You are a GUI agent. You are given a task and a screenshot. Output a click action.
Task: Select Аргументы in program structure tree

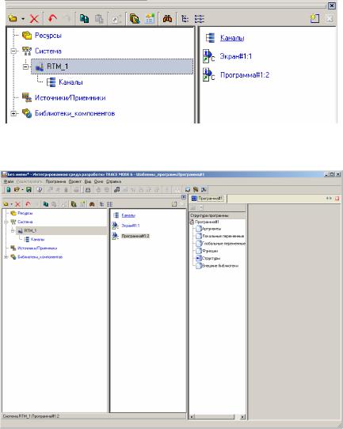click(x=212, y=229)
